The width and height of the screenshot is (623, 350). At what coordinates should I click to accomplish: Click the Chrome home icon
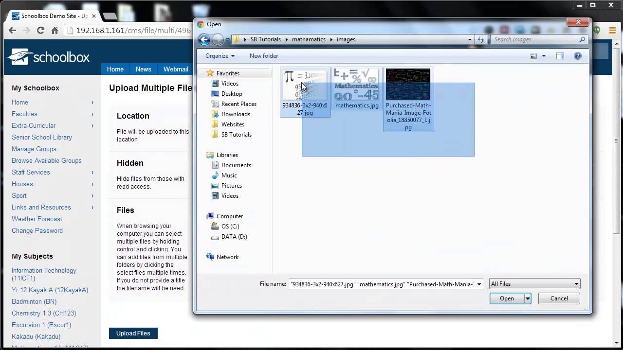point(55,30)
